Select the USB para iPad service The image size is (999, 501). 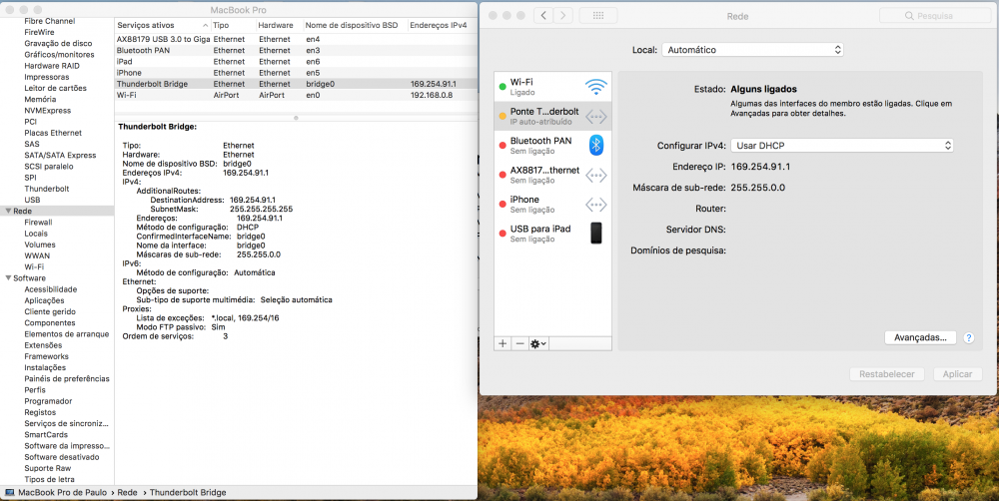click(552, 233)
